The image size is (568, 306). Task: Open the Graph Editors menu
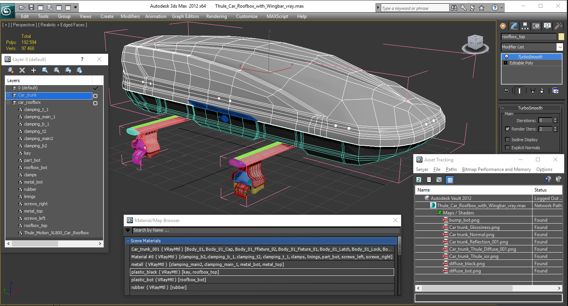tap(185, 16)
